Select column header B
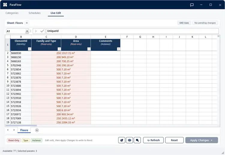225x155 pixels. [x=21, y=37]
